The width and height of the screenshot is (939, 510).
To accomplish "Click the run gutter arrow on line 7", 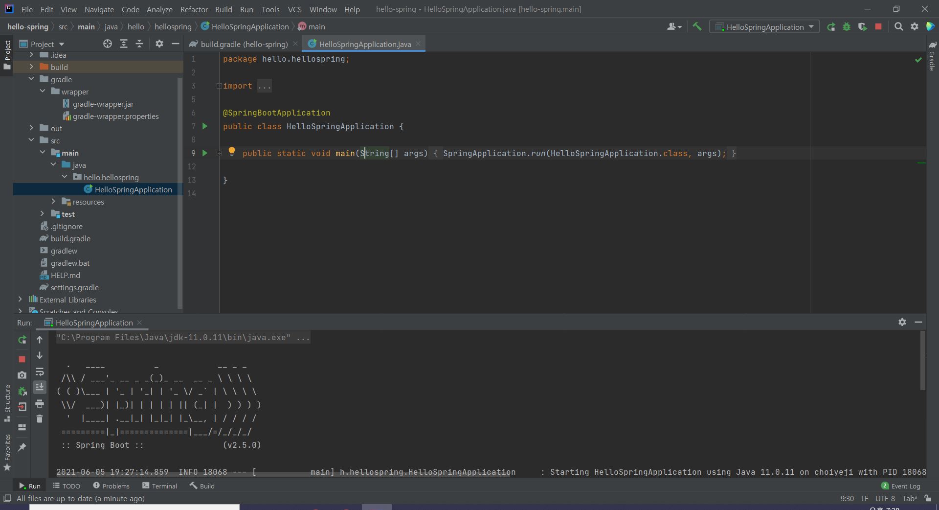I will (205, 126).
